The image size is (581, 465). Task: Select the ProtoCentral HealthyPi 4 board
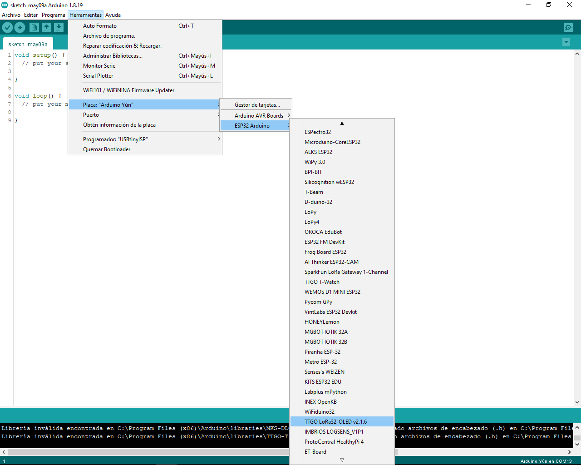click(x=342, y=442)
